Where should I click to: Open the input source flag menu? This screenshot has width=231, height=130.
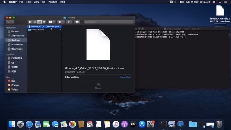tap(214, 2)
